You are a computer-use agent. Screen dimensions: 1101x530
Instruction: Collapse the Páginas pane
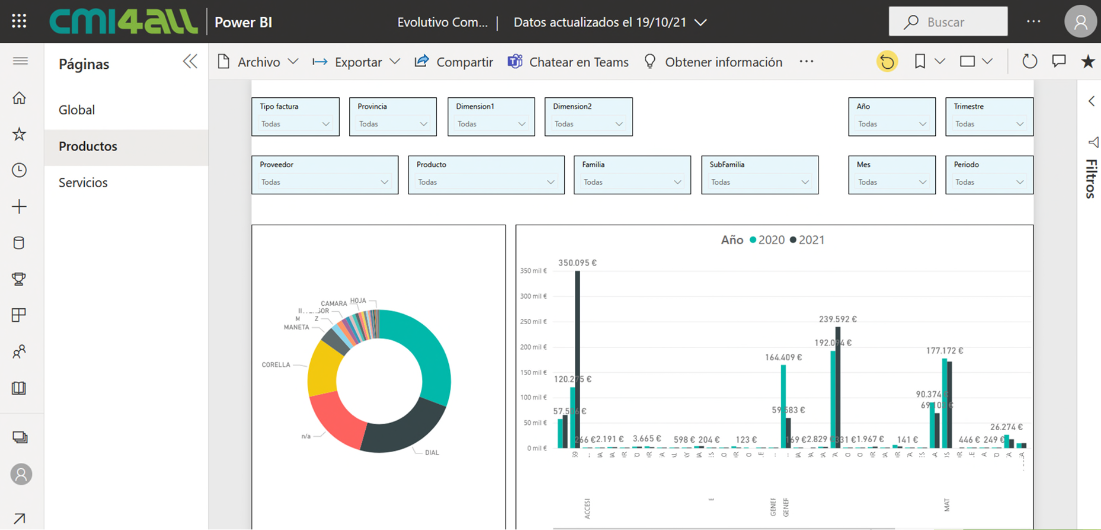coord(190,62)
